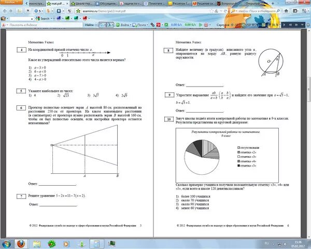Viewport: 311px width, 249px height.
Task: Click the Серпухов weather indicator
Action: click(x=228, y=25)
